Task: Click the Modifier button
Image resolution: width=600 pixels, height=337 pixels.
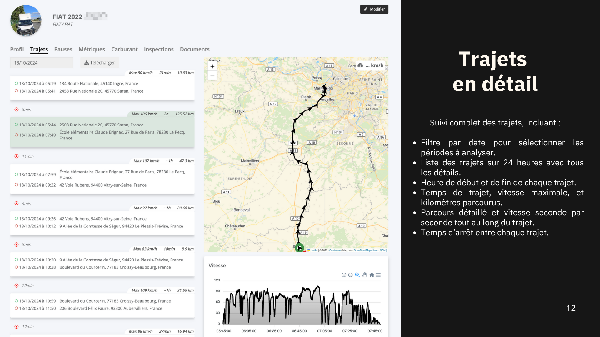Action: pyautogui.click(x=374, y=9)
